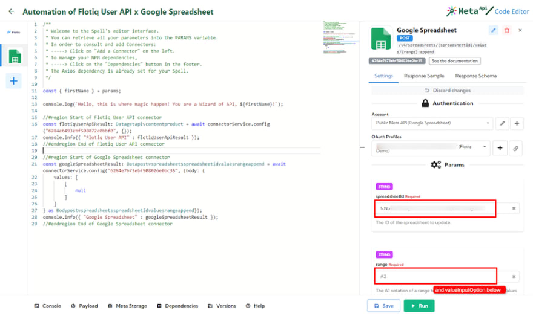Add a new OAuth profile
Viewport: 533px width, 316px height.
point(500,148)
